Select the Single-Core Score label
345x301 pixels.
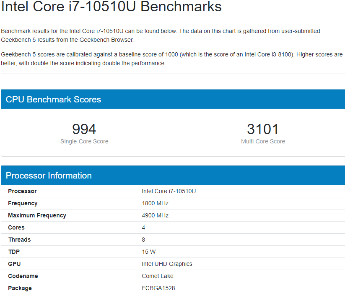[x=84, y=141]
